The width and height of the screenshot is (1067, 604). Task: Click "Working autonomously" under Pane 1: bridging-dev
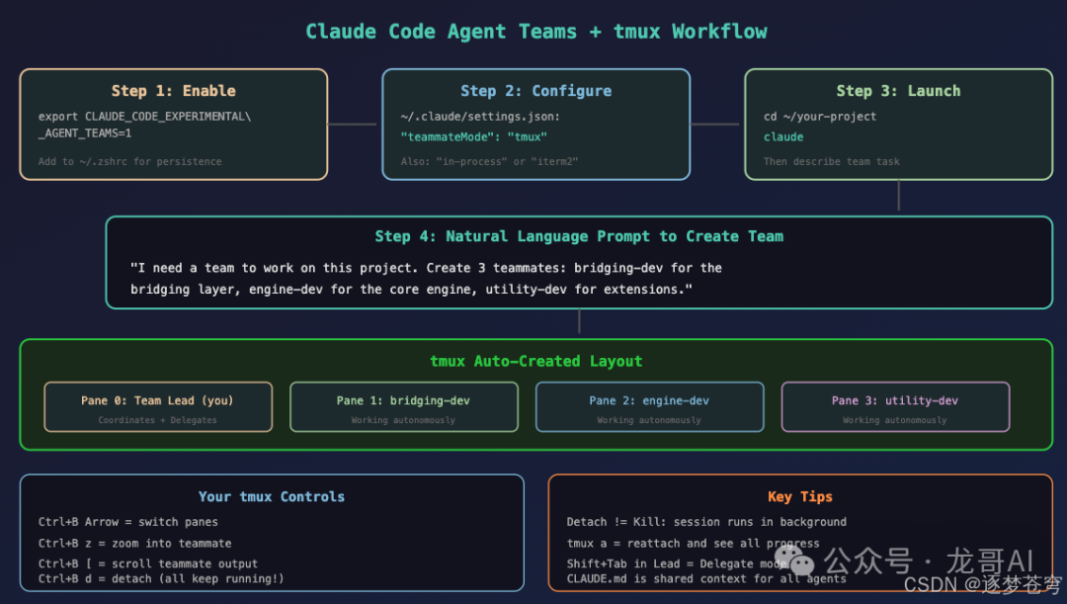click(x=403, y=420)
